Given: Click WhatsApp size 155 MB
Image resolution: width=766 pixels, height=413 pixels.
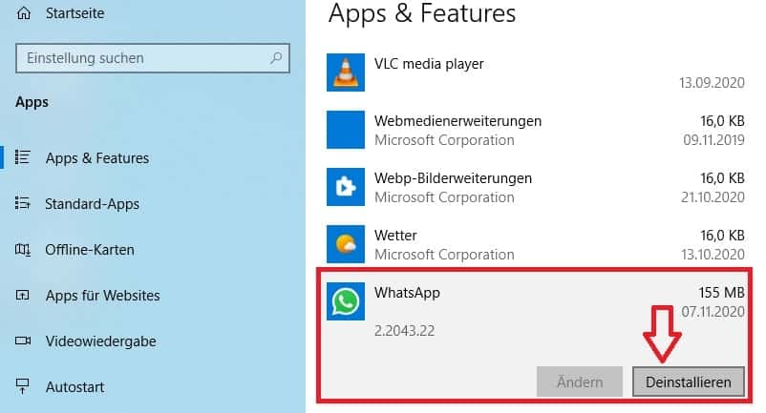Looking at the screenshot, I should tap(721, 293).
